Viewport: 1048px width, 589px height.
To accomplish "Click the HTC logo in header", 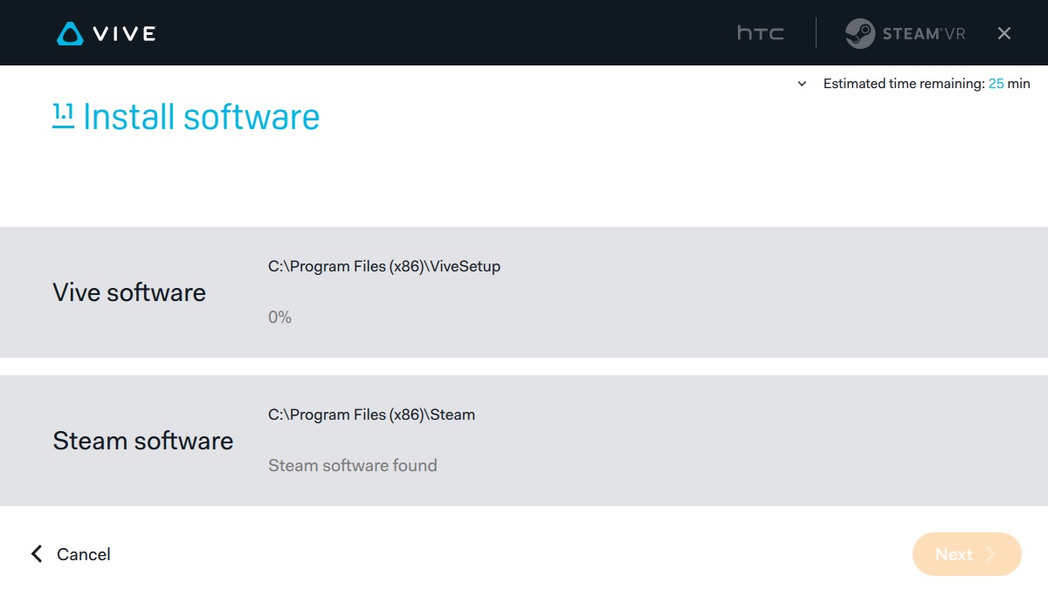I will pos(760,33).
